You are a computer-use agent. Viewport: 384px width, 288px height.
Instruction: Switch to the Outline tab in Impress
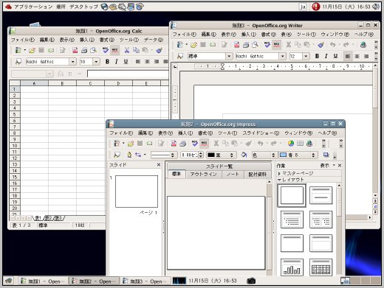203,174
